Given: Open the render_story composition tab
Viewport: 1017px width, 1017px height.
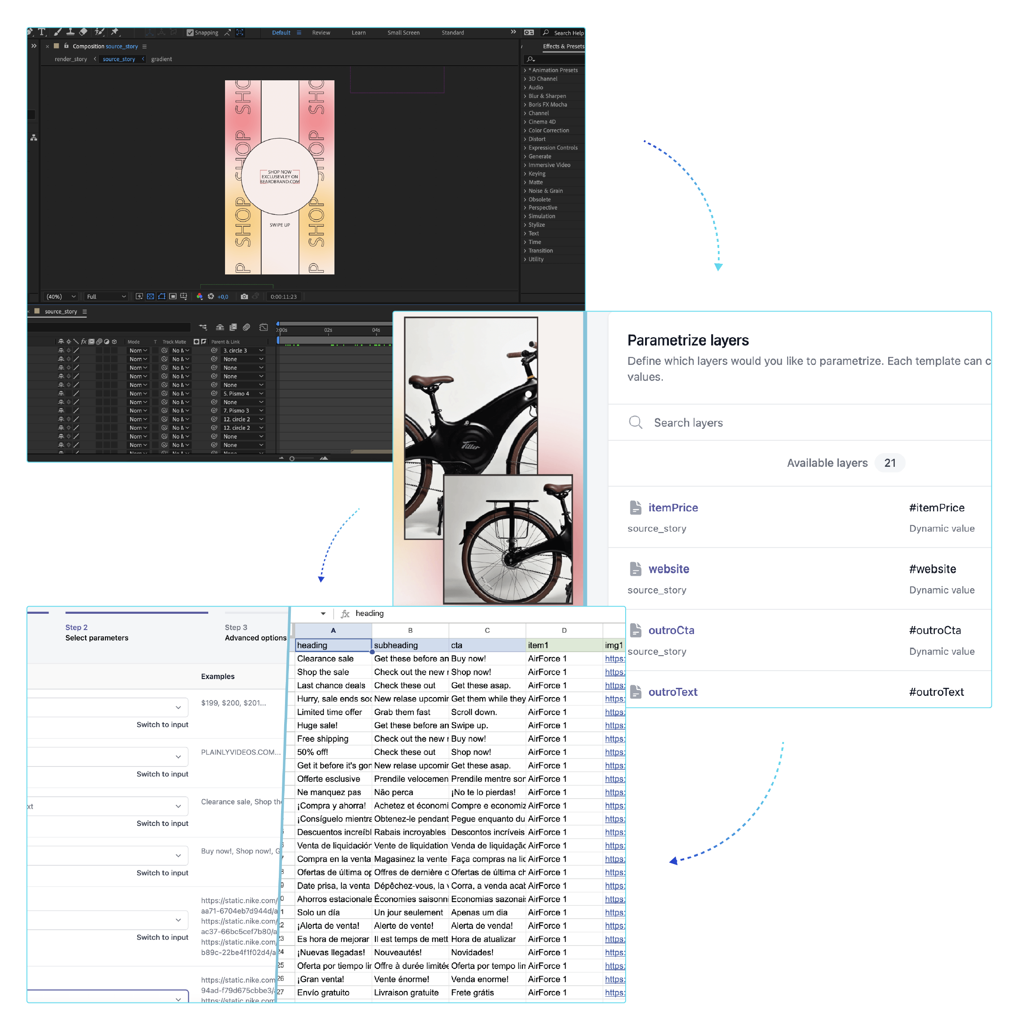Looking at the screenshot, I should 71,59.
